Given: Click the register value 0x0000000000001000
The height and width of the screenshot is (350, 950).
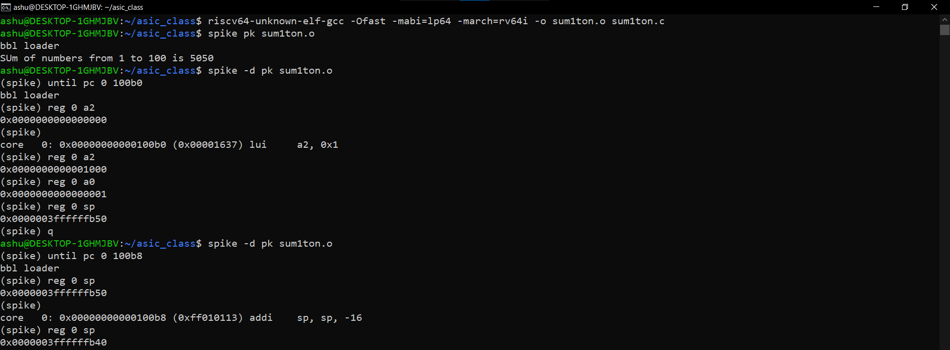Looking at the screenshot, I should click(x=53, y=169).
